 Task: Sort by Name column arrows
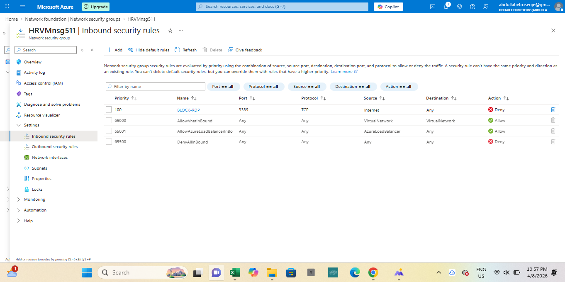pyautogui.click(x=194, y=98)
